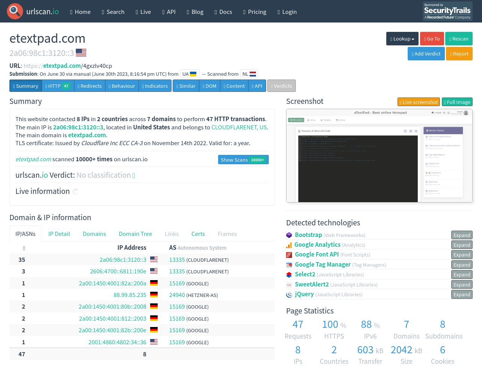
Task: Select the IP Detail tab
Action: pyautogui.click(x=59, y=234)
